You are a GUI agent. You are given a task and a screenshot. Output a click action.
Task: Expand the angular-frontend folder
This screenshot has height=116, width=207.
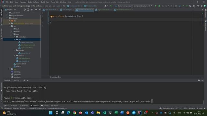pyautogui.click(x=7, y=15)
